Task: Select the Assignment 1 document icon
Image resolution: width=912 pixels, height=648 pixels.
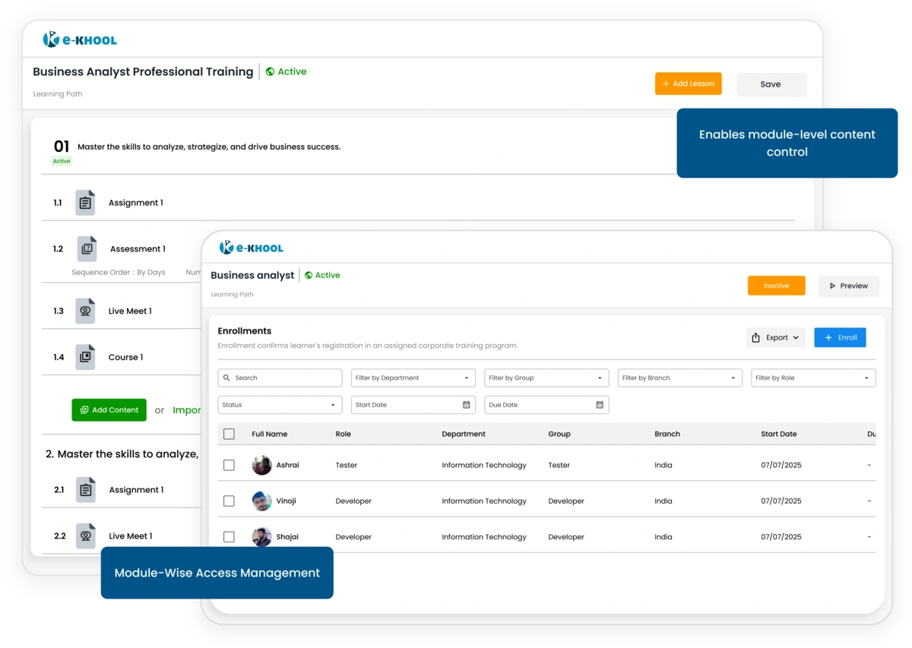Action: pyautogui.click(x=85, y=202)
